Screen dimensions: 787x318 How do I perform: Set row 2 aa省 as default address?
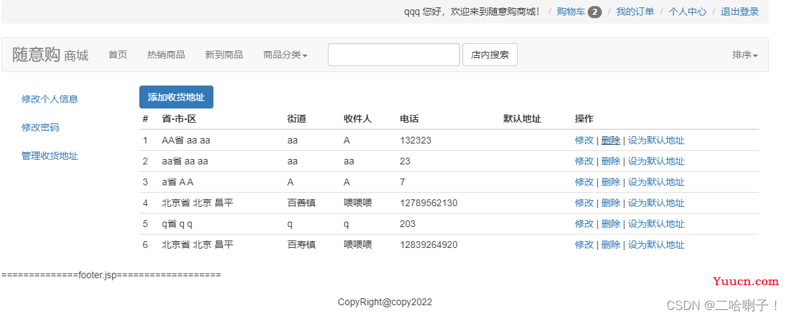[x=656, y=161]
